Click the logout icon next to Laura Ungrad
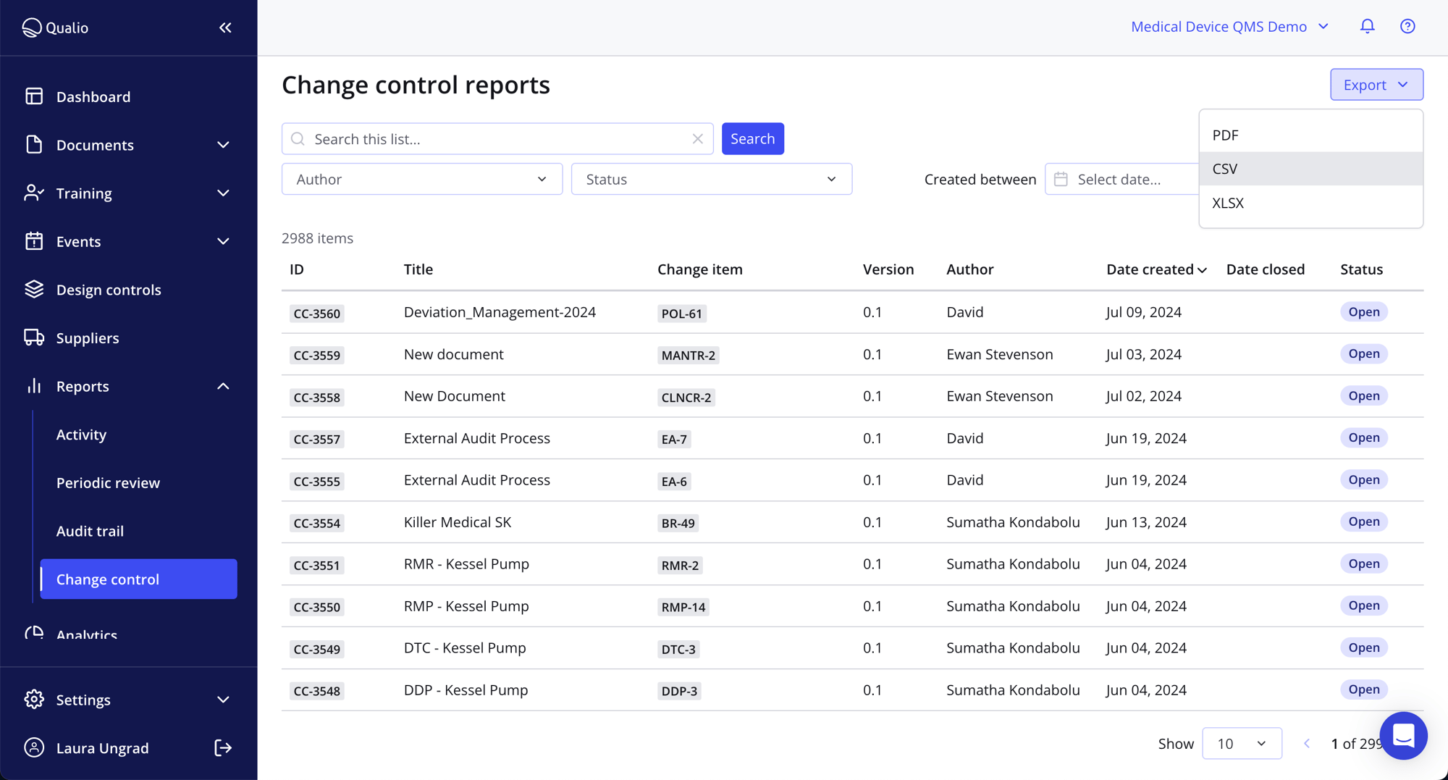This screenshot has height=780, width=1448. pyautogui.click(x=223, y=747)
